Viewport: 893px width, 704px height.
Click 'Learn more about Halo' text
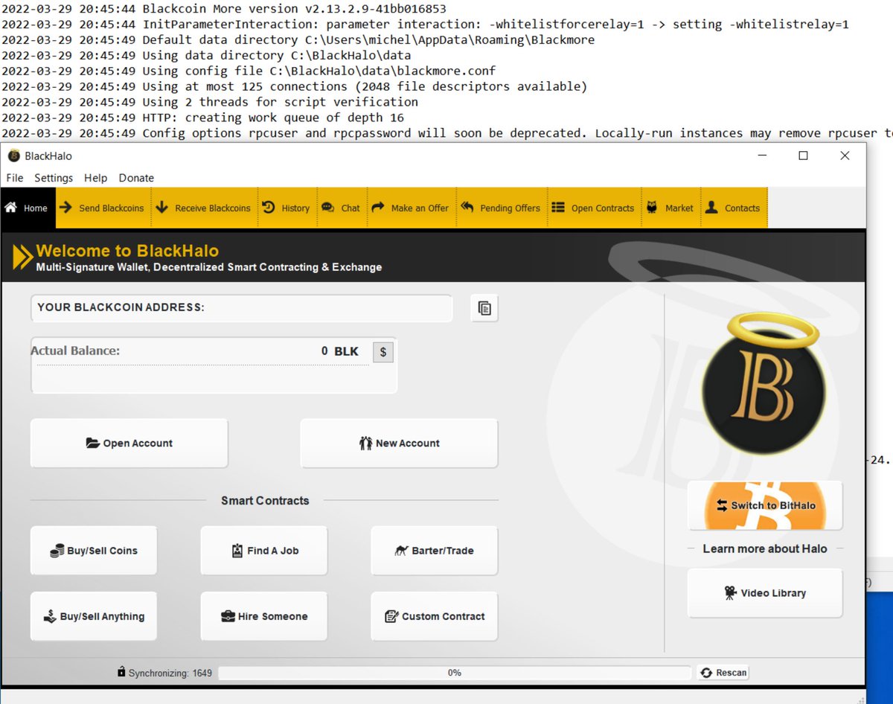[x=765, y=548]
